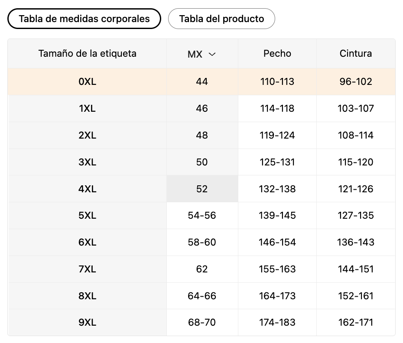This screenshot has height=343, width=403.
Task: Click the Cintura column header
Action: point(356,53)
